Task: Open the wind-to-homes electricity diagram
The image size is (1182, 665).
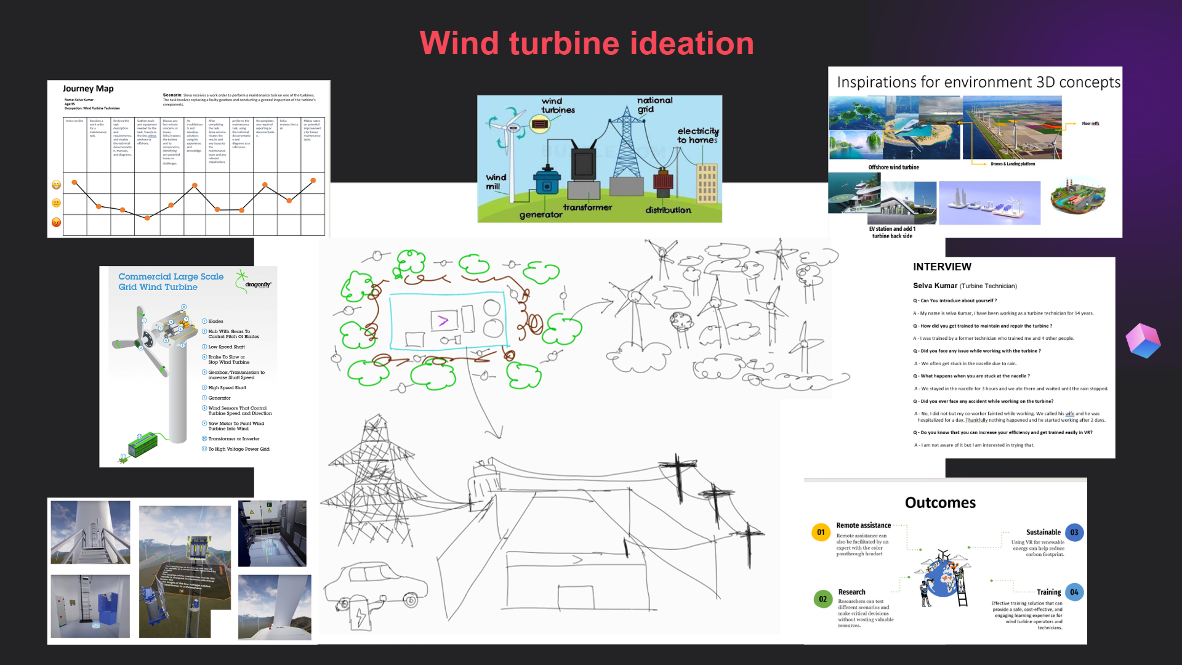Action: [600, 159]
